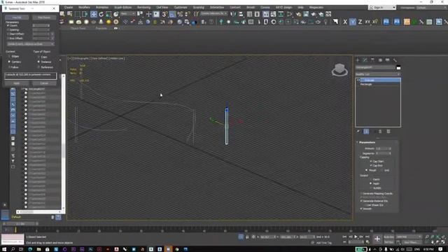The height and width of the screenshot is (252, 448).
Task: Click the Mirror tool icon
Action: (x=233, y=14)
